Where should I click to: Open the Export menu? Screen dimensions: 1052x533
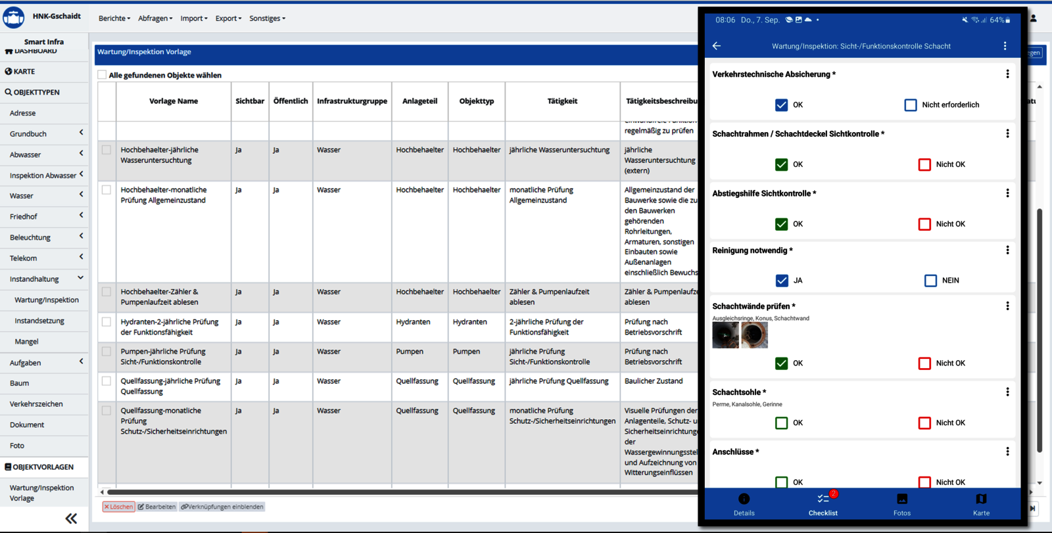click(228, 18)
